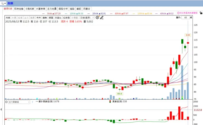The image size is (203, 125).
Task: Click the 60MA 87.97 legend entry
Action: click(122, 13)
